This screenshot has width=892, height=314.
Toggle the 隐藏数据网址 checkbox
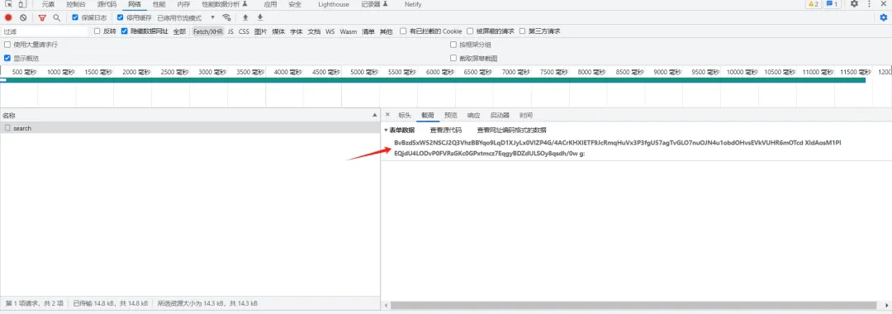pos(124,31)
